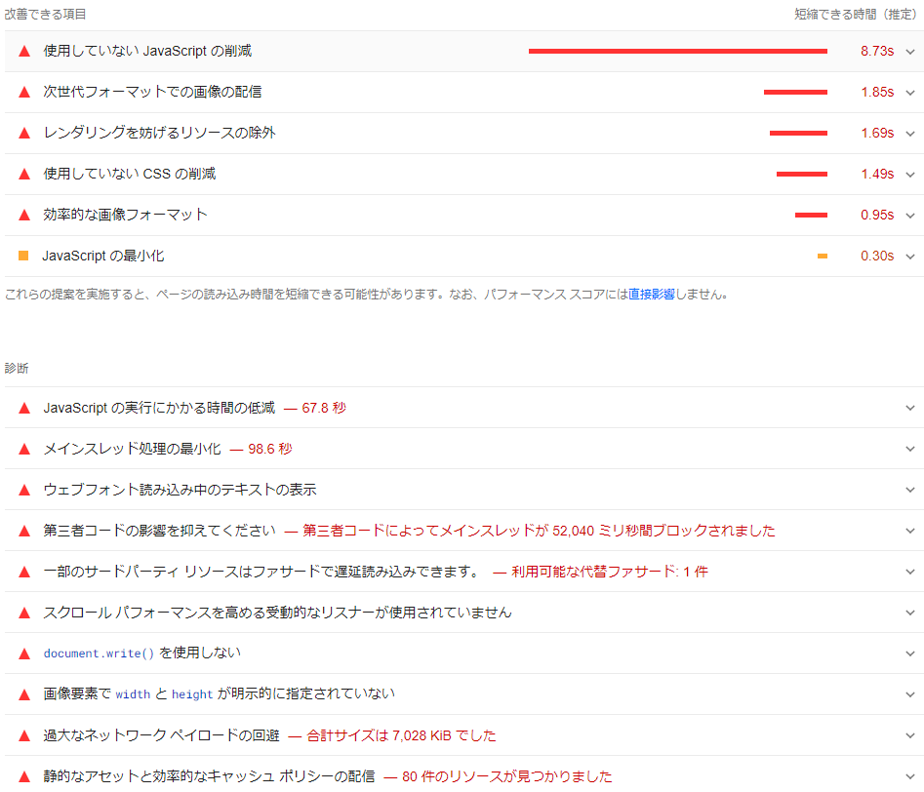Image resolution: width=924 pixels, height=792 pixels.
Task: Expand chevron for サードパーティ リソース ファサード row
Action: coord(910,572)
